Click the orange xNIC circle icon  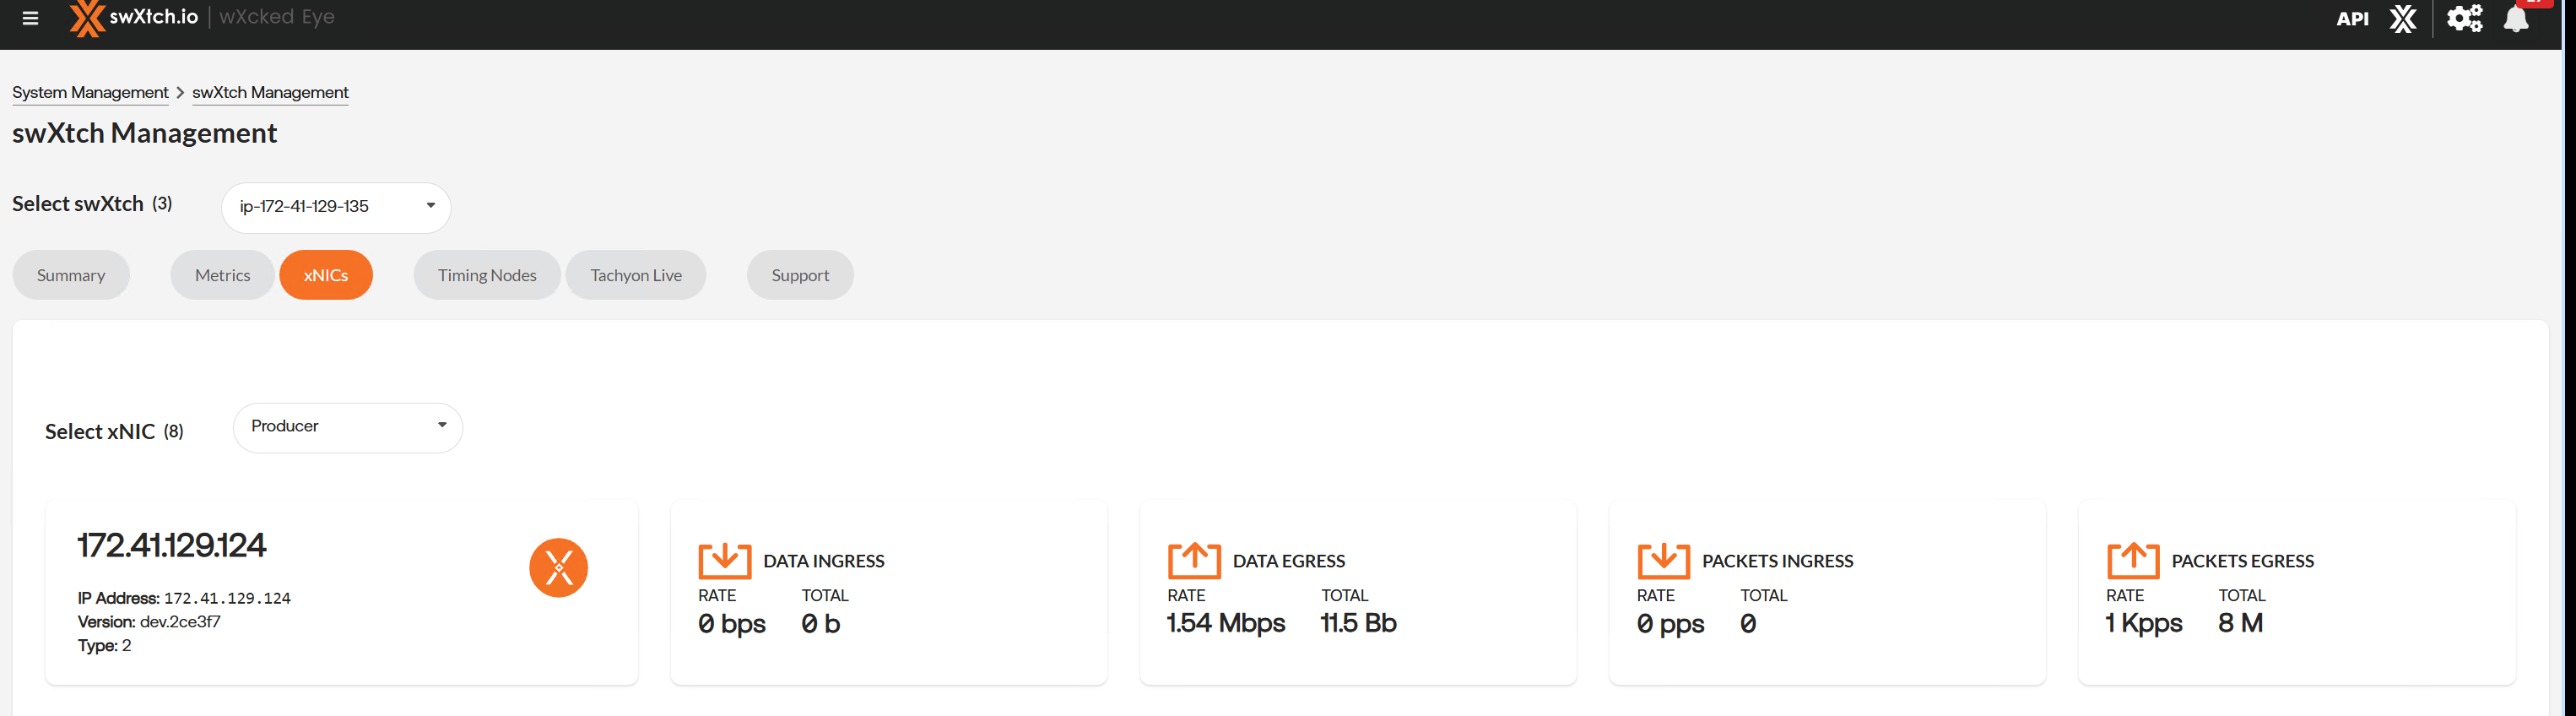pos(558,568)
